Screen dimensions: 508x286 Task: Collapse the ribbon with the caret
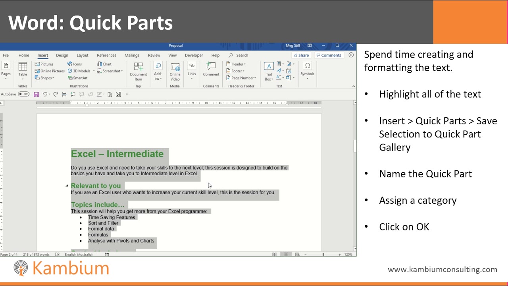point(354,86)
